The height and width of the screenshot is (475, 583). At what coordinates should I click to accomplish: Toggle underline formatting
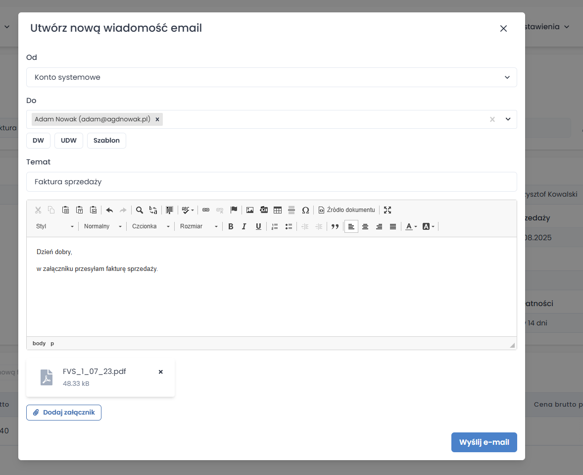(258, 226)
